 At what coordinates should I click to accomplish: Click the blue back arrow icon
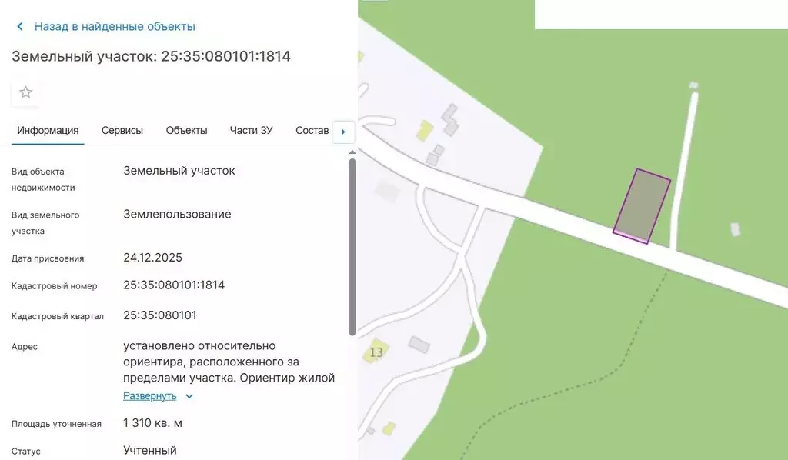coord(19,25)
